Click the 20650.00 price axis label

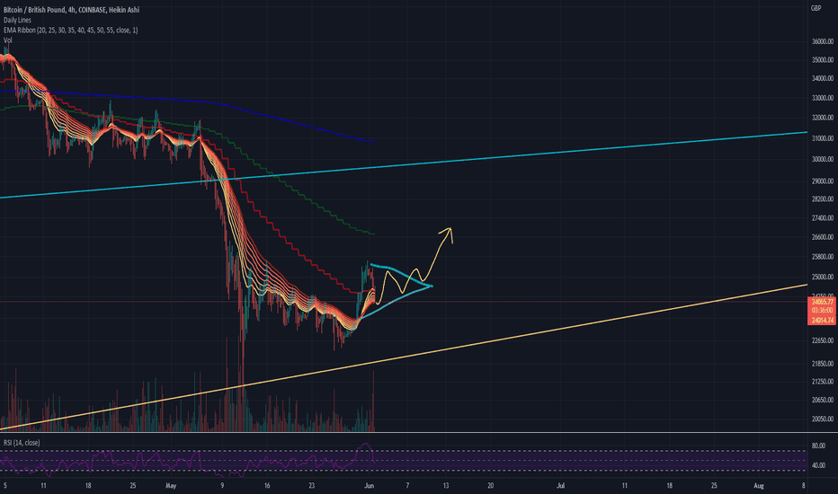[x=823, y=400]
